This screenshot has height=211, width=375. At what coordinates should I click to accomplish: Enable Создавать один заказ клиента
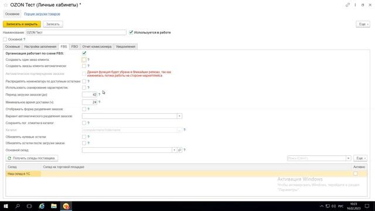point(84,60)
